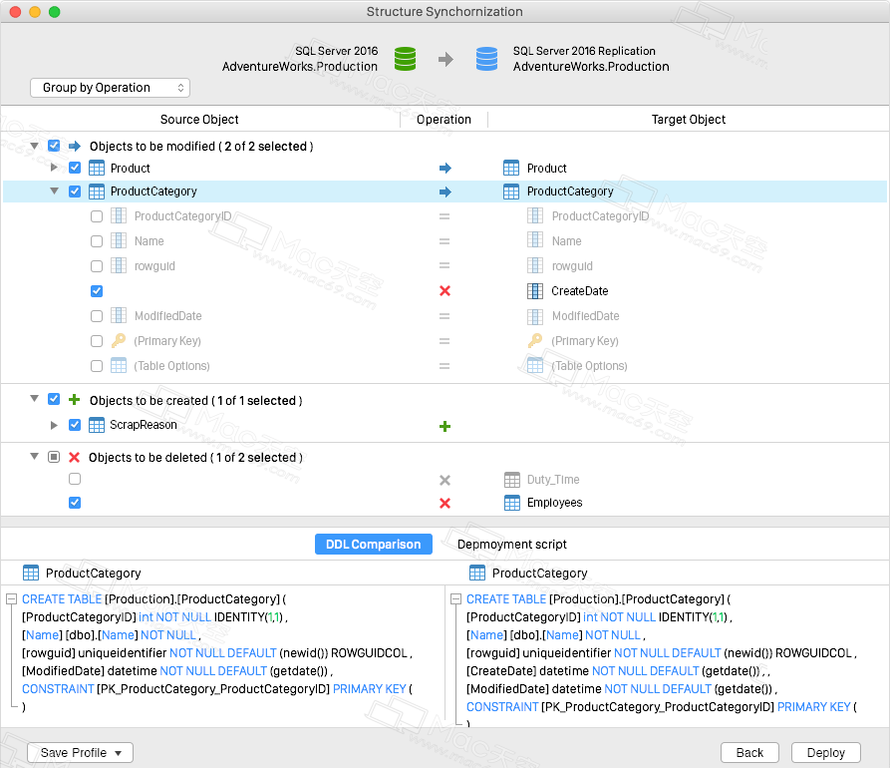This screenshot has height=768, width=890.
Task: Click the blue arrow operation icon in Product row
Action: click(x=445, y=169)
